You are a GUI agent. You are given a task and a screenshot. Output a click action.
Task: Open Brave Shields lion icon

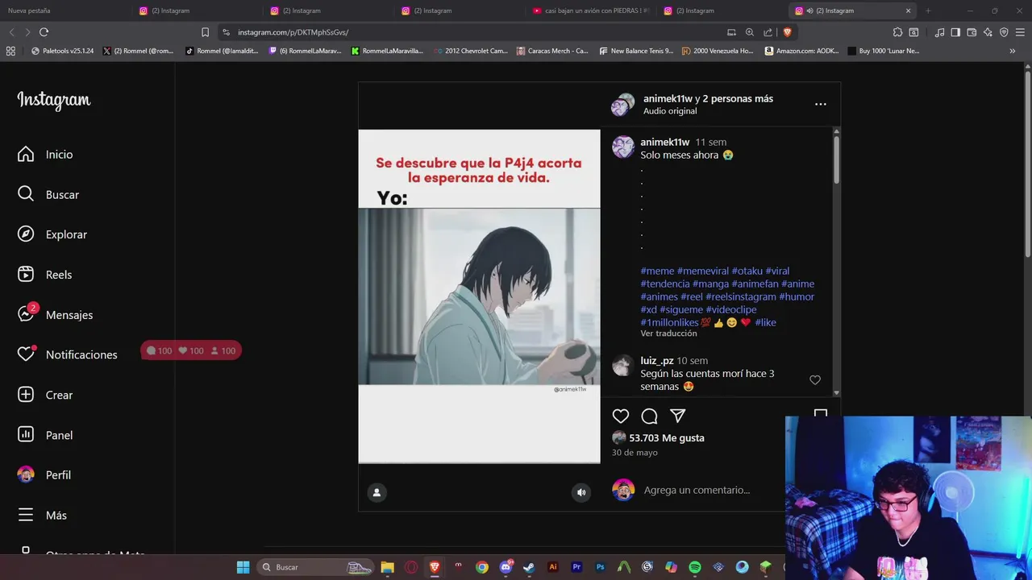pyautogui.click(x=787, y=32)
